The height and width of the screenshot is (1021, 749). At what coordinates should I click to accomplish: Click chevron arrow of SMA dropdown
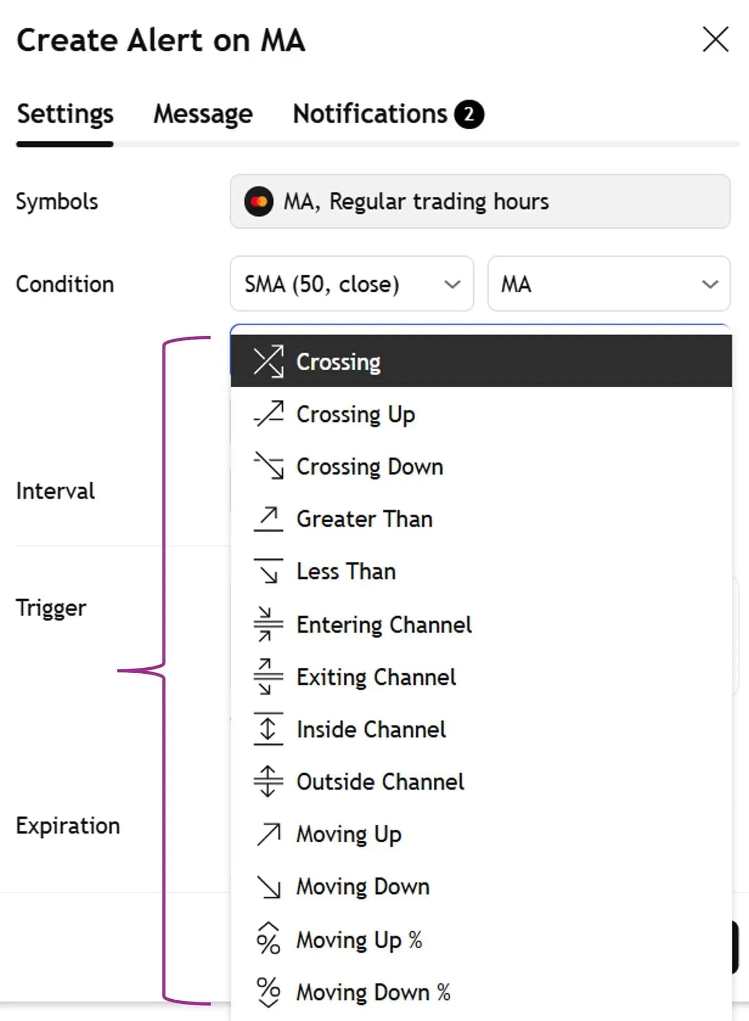click(452, 284)
